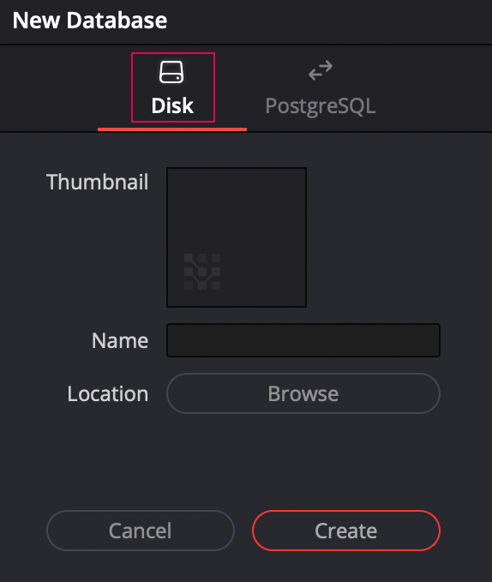Click the New Database title text

90,20
